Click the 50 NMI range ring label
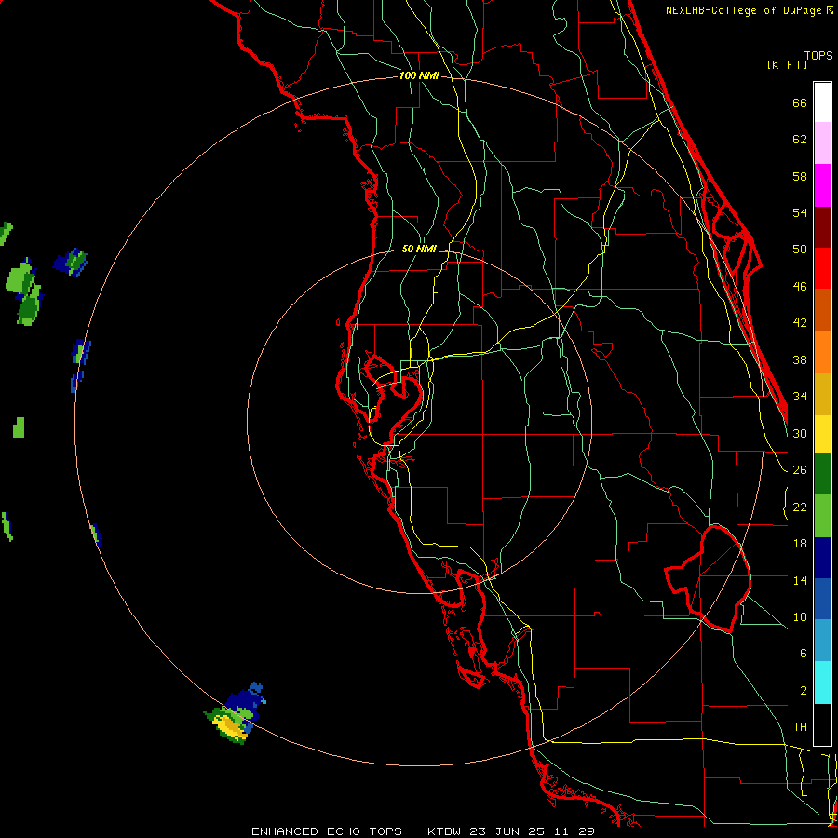 pos(419,249)
